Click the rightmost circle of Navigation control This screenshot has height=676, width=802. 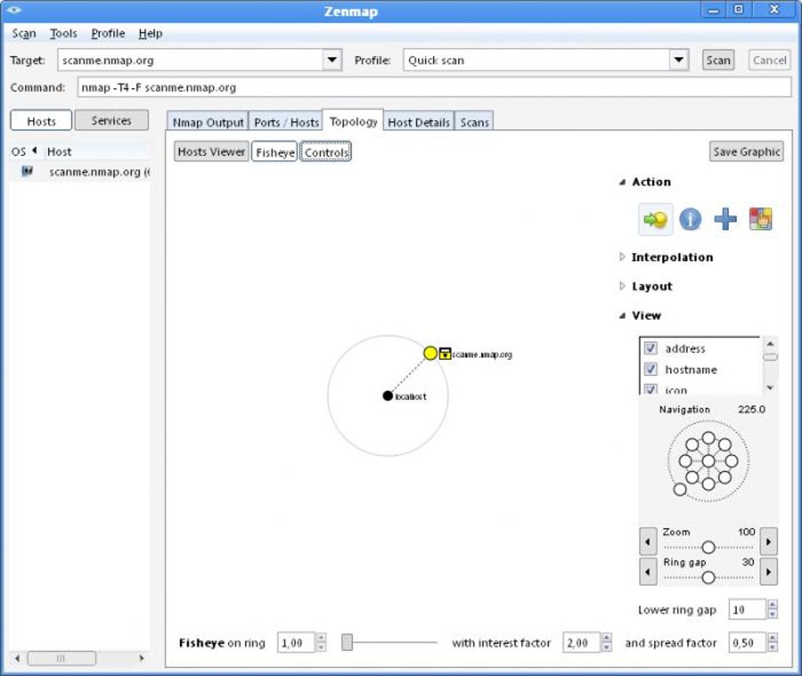point(732,461)
